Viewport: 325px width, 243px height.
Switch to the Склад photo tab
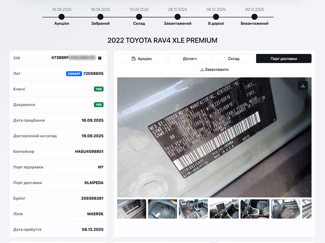234,59
